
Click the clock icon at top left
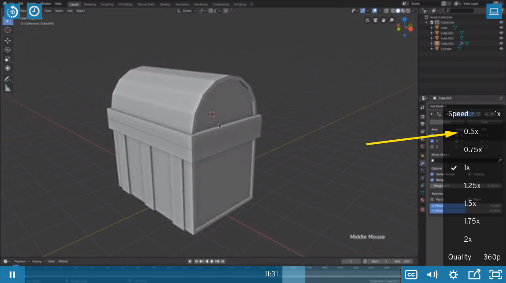(x=34, y=12)
